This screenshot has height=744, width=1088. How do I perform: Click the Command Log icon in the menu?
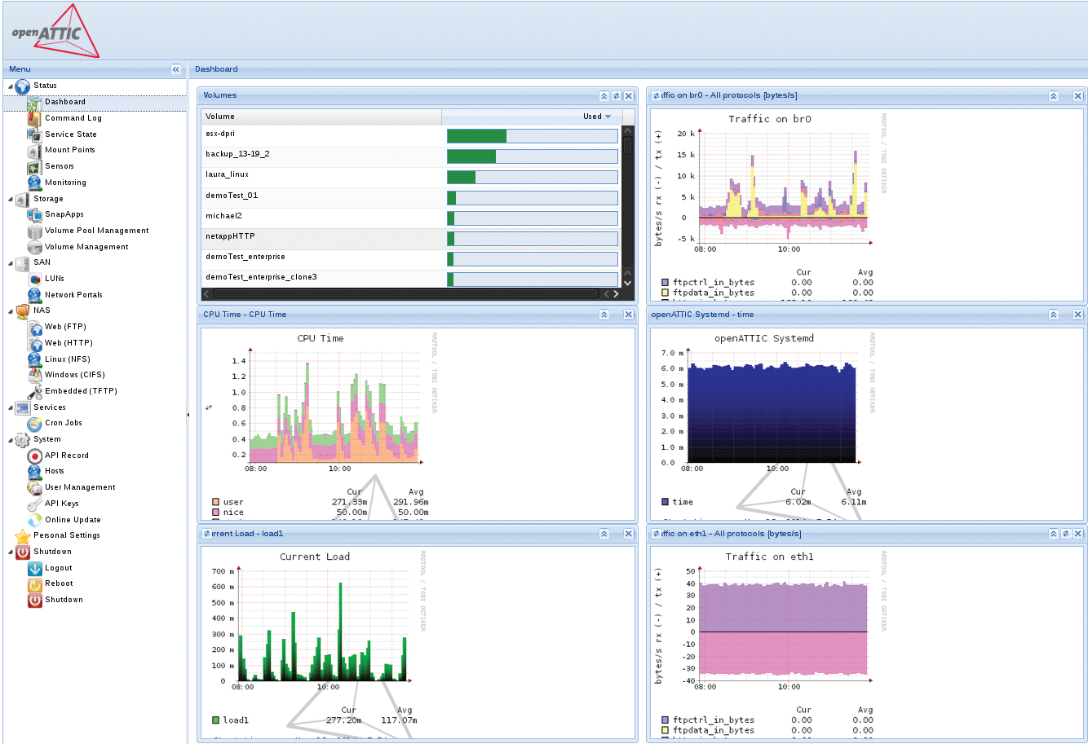(x=34, y=118)
